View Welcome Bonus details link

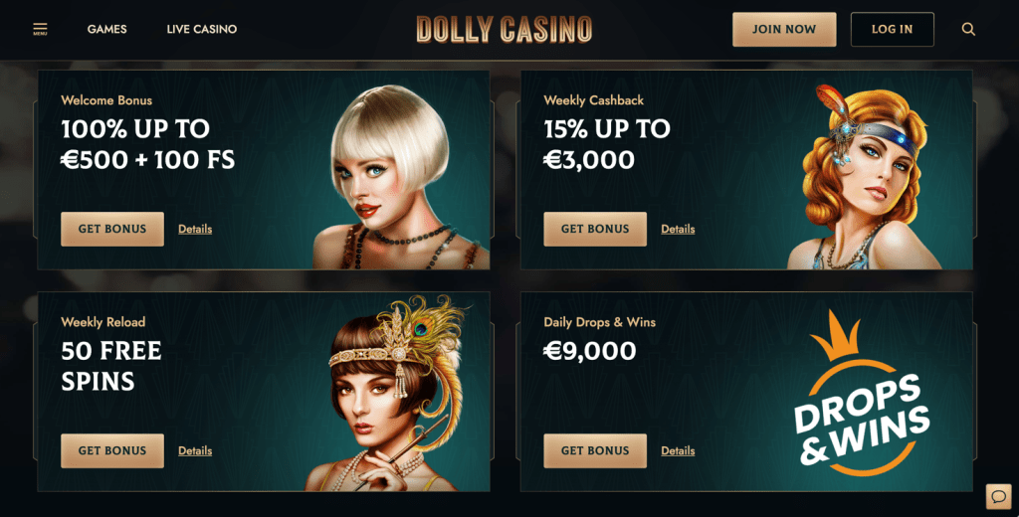195,229
